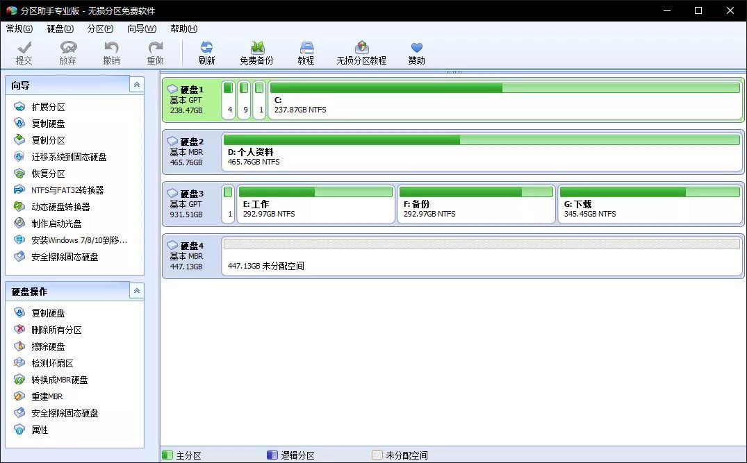Click the 撤销 (undo) toolbar icon
Screen dimensions: 747x463
tap(111, 52)
